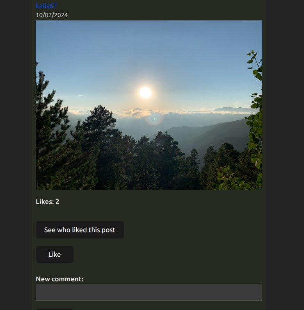This screenshot has height=310, width=304.
Task: Click the small pointed fir tree in photo
Action: click(195, 157)
